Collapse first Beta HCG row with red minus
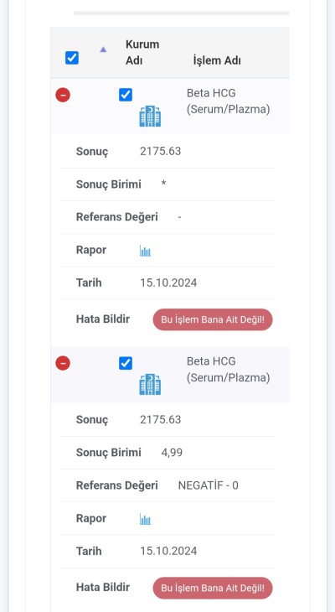The width and height of the screenshot is (335, 612). click(x=63, y=95)
